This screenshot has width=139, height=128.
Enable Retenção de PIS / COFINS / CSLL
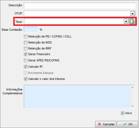[25, 37]
